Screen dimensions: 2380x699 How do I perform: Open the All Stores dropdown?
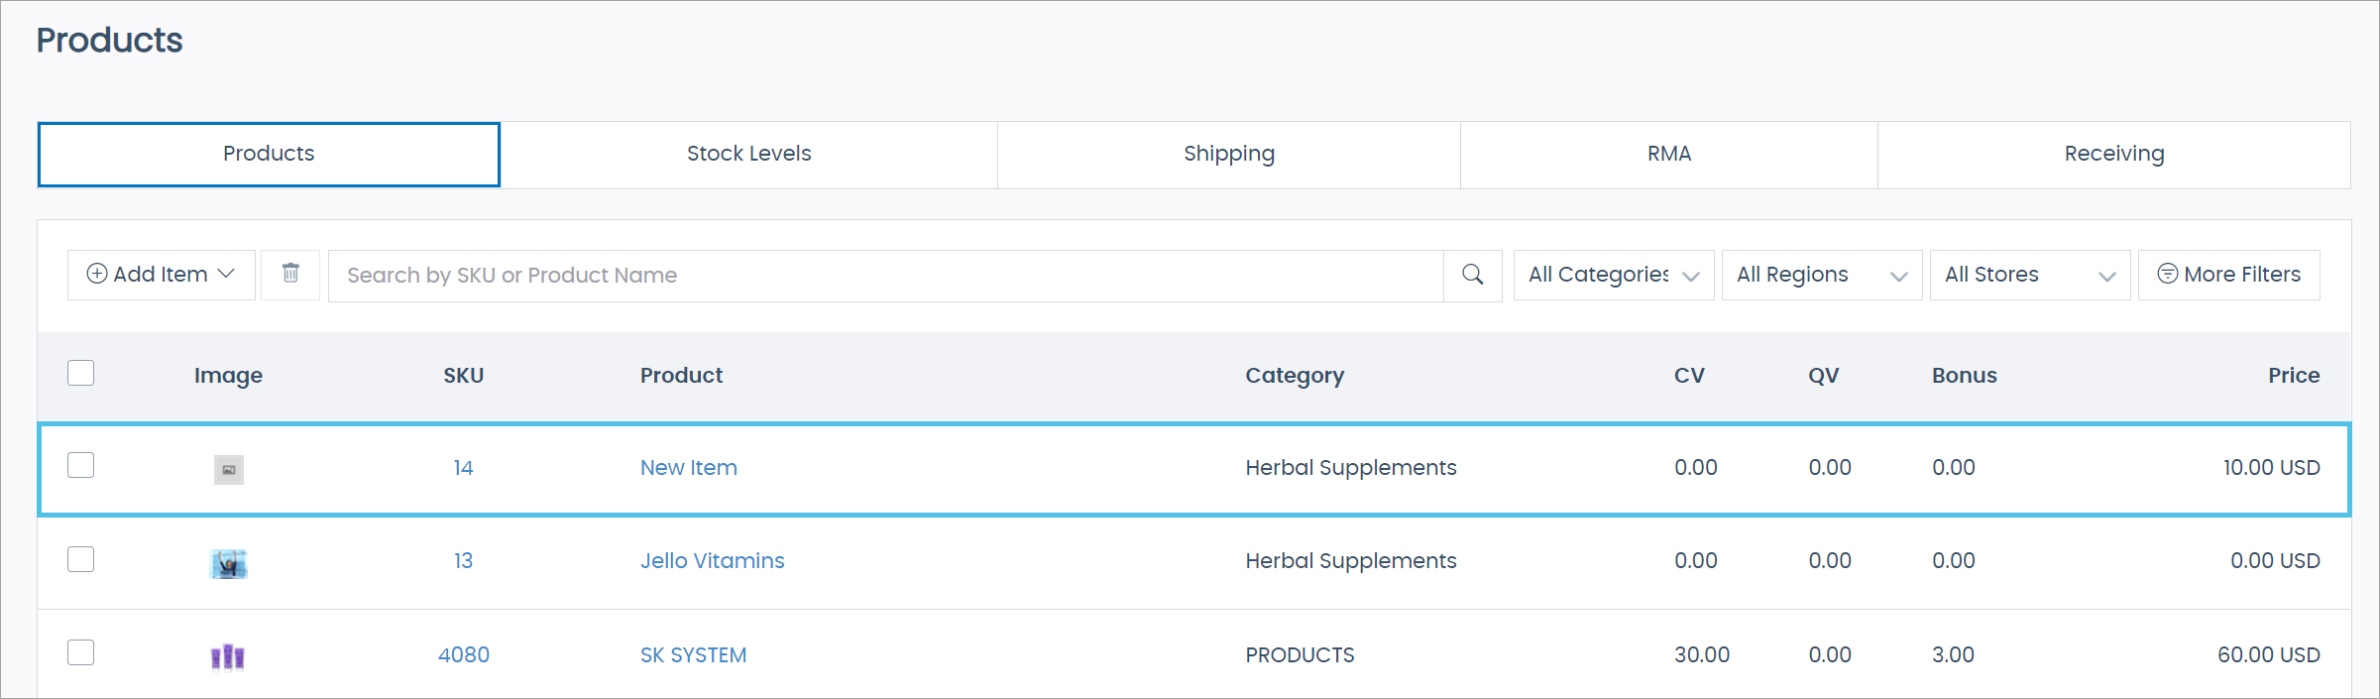[2029, 274]
